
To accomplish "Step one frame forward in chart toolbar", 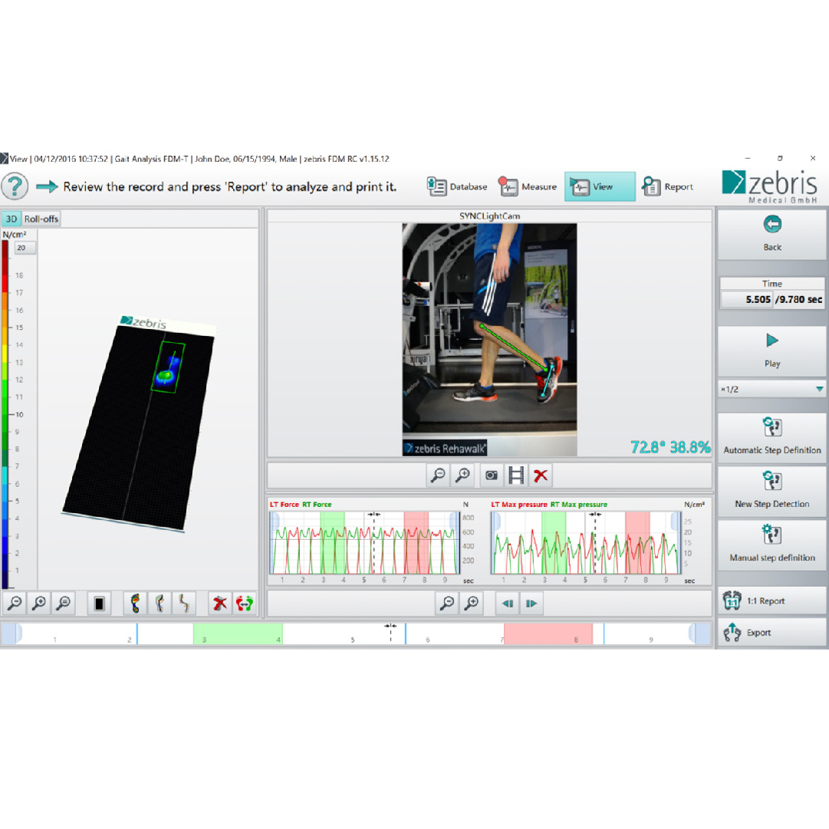I will tap(531, 604).
